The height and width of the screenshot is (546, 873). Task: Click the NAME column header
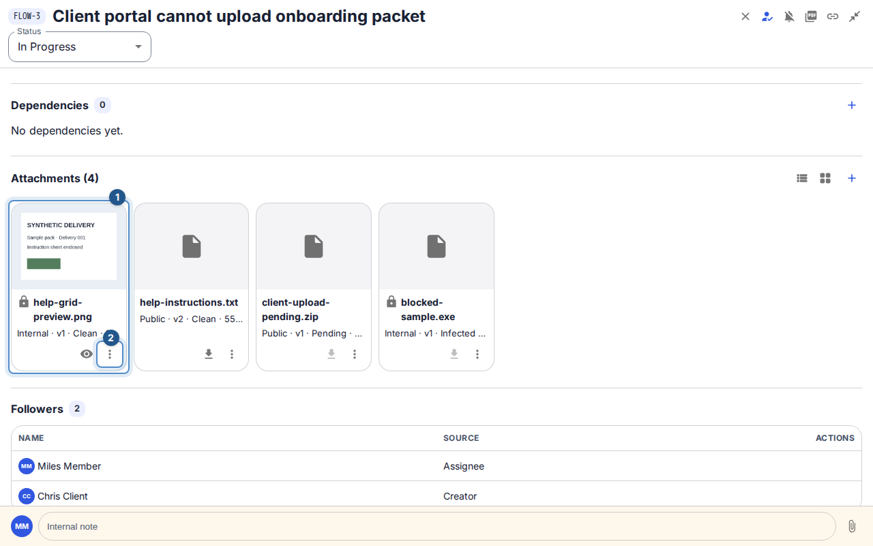click(x=31, y=438)
